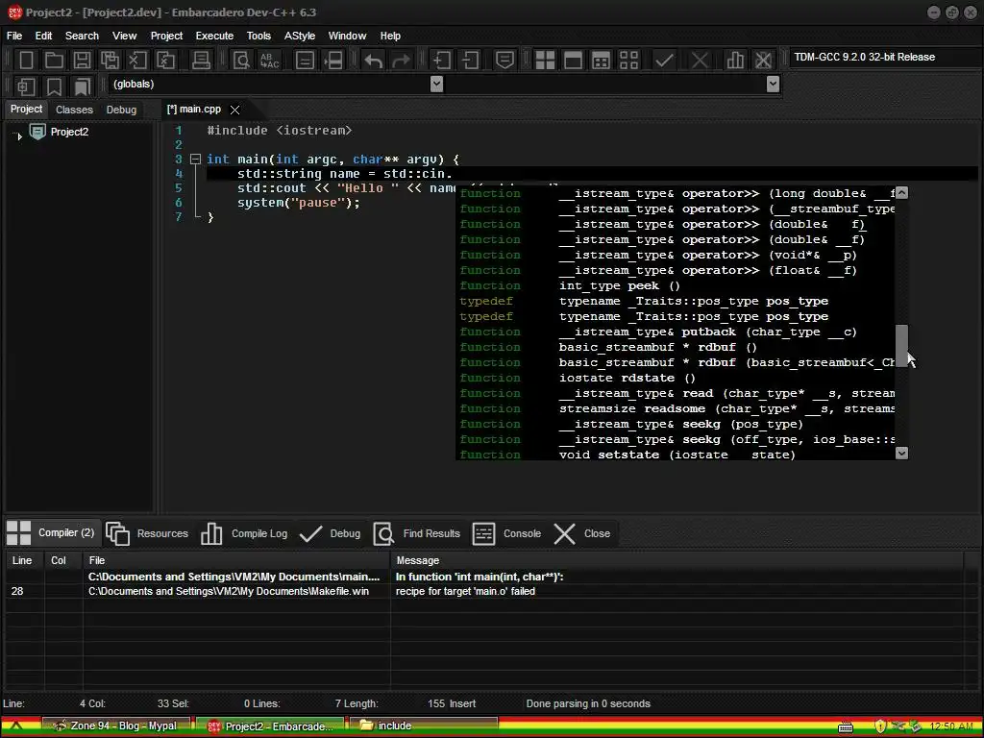The width and height of the screenshot is (984, 738).
Task: Click the Rebuild All toolbar icon
Action: [628, 61]
